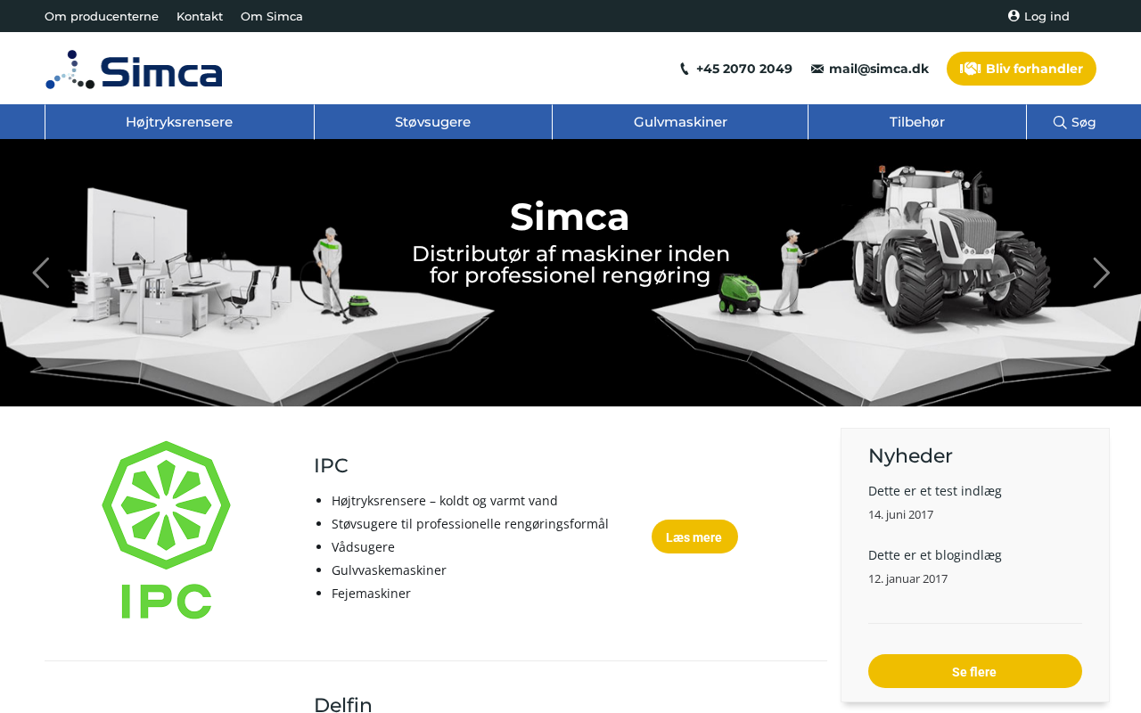
Task: Click the green IPC brand logo
Action: (x=166, y=529)
